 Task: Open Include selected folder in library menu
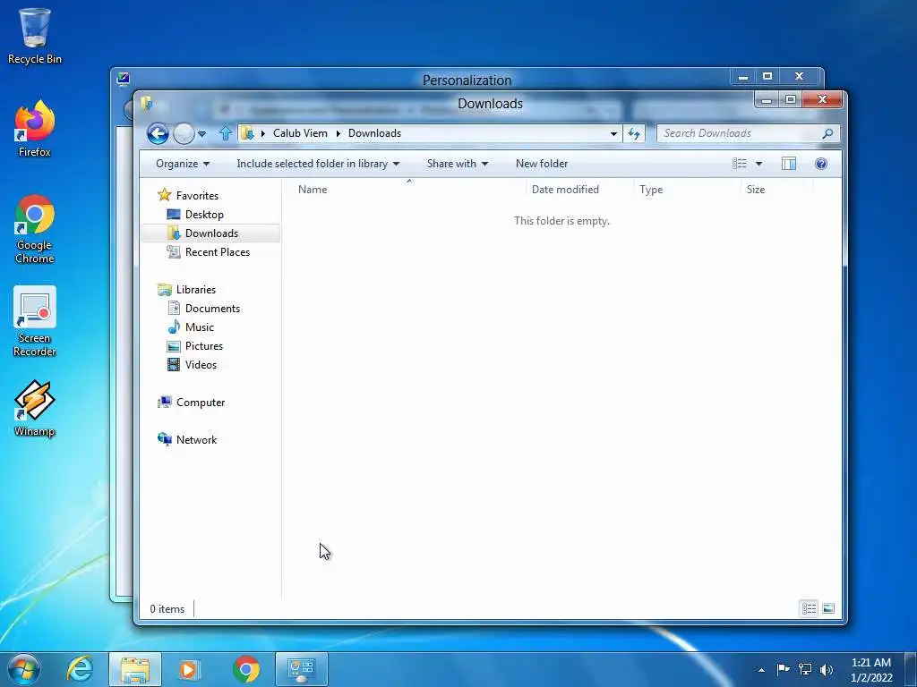click(x=318, y=164)
